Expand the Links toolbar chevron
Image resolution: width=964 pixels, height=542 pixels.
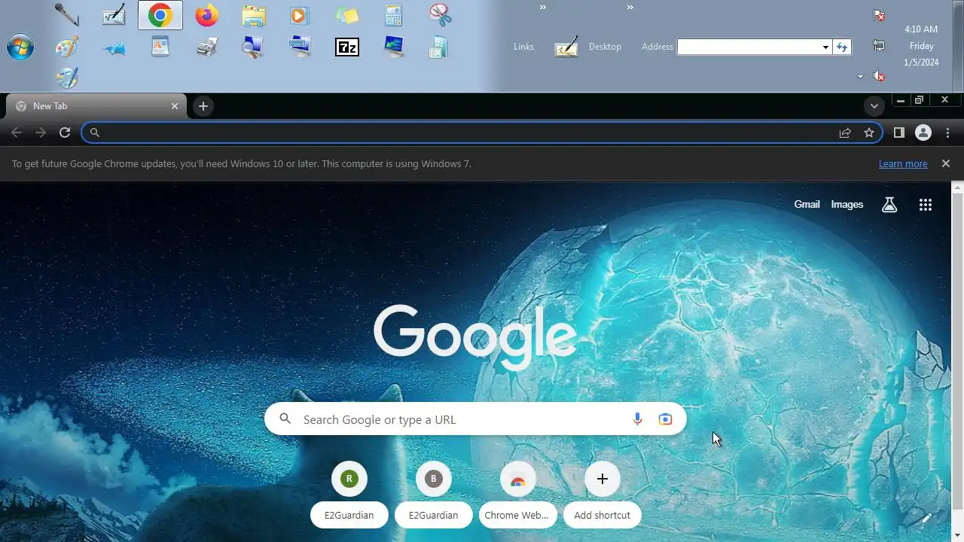coord(543,8)
